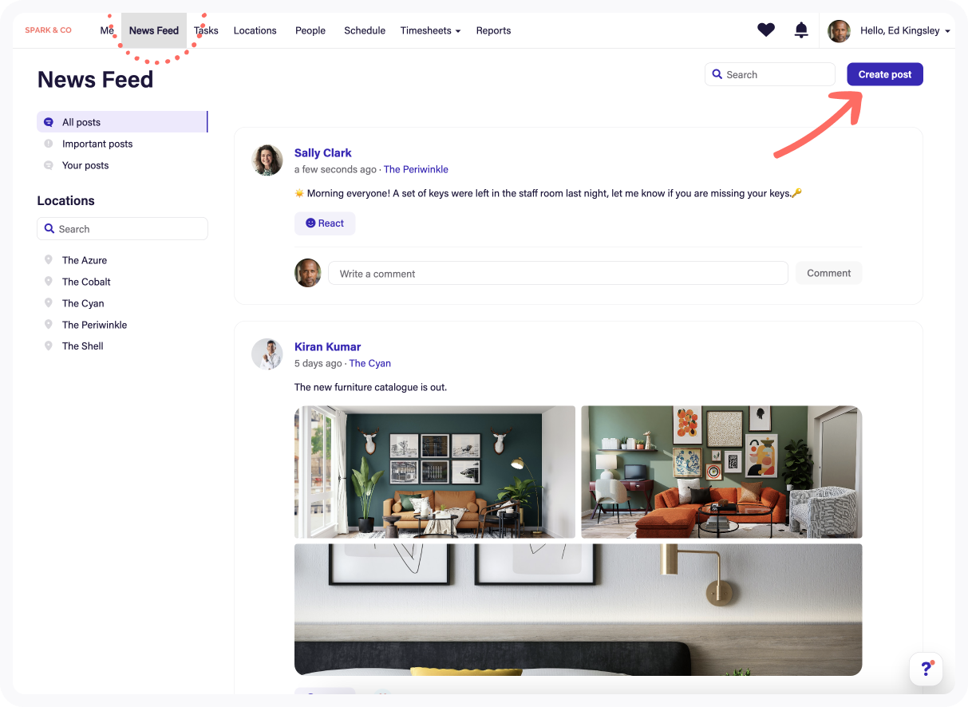Switch to the People tab
Screen dimensions: 968x707
(310, 30)
